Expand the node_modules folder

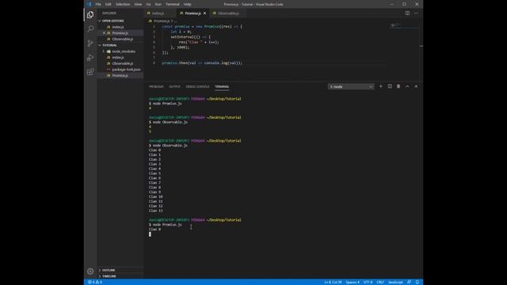[x=120, y=51]
